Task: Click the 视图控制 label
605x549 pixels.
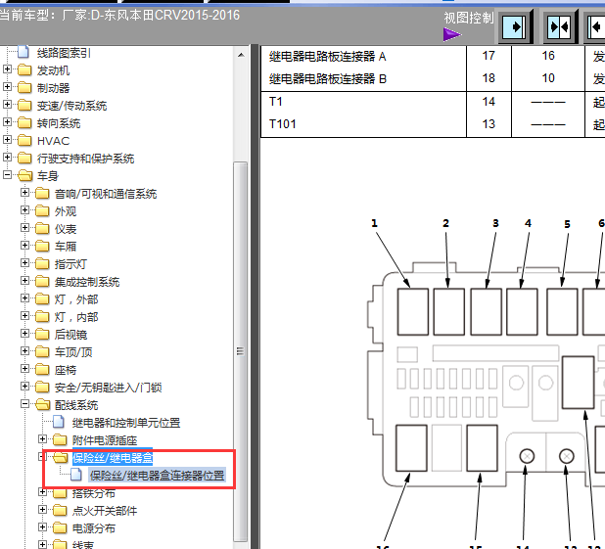Action: click(468, 18)
